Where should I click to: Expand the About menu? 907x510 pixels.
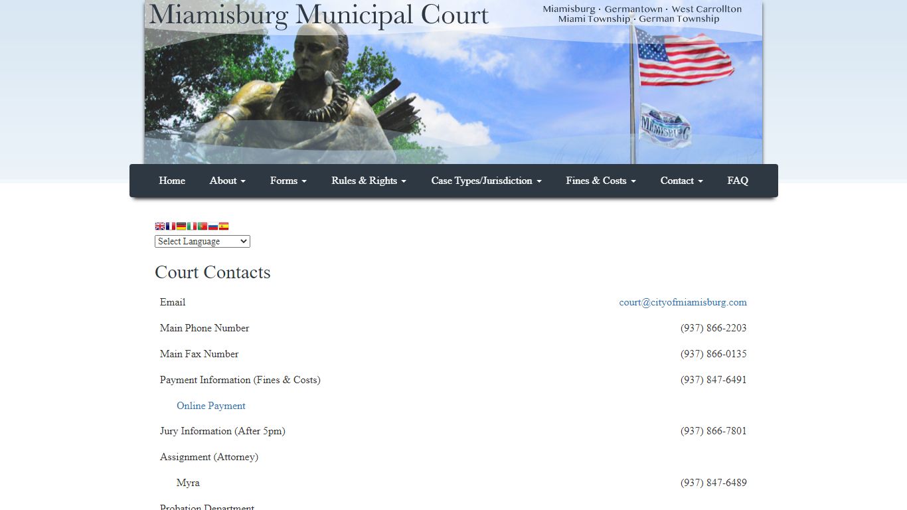click(228, 181)
